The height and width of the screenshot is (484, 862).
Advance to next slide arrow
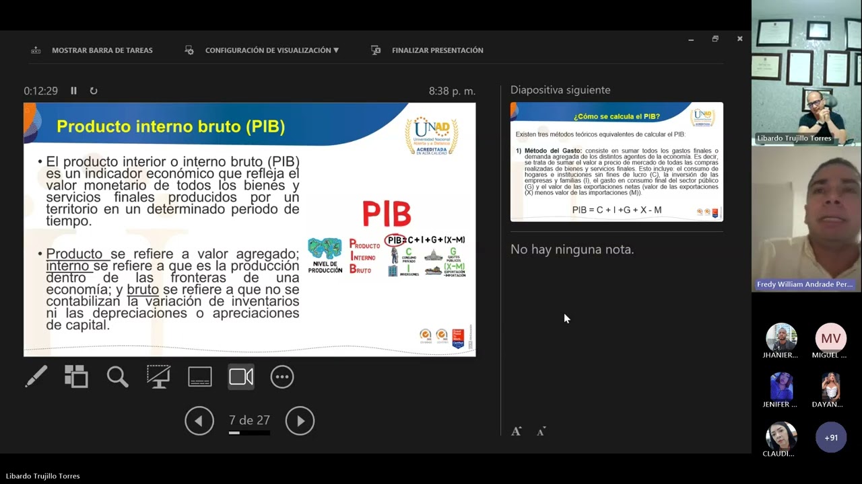click(300, 421)
